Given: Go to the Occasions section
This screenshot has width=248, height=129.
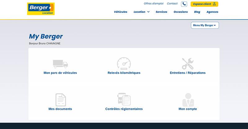Looking at the screenshot, I should (x=181, y=12).
